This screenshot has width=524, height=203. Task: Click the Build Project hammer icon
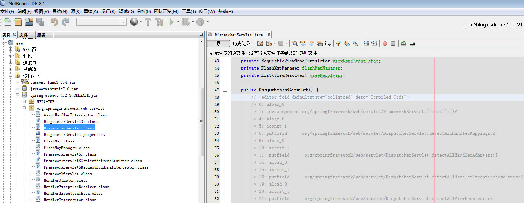click(148, 22)
